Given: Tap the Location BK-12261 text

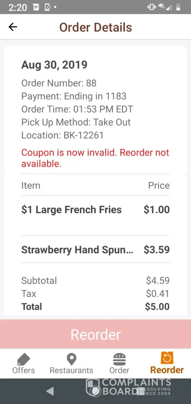Looking at the screenshot, I should pyautogui.click(x=62, y=135).
